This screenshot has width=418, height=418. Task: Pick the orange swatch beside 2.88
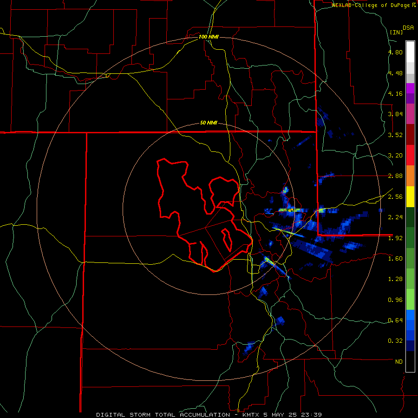[x=410, y=176]
